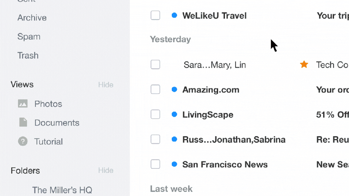Open the Documents view icon
349x196 pixels.
coord(23,122)
